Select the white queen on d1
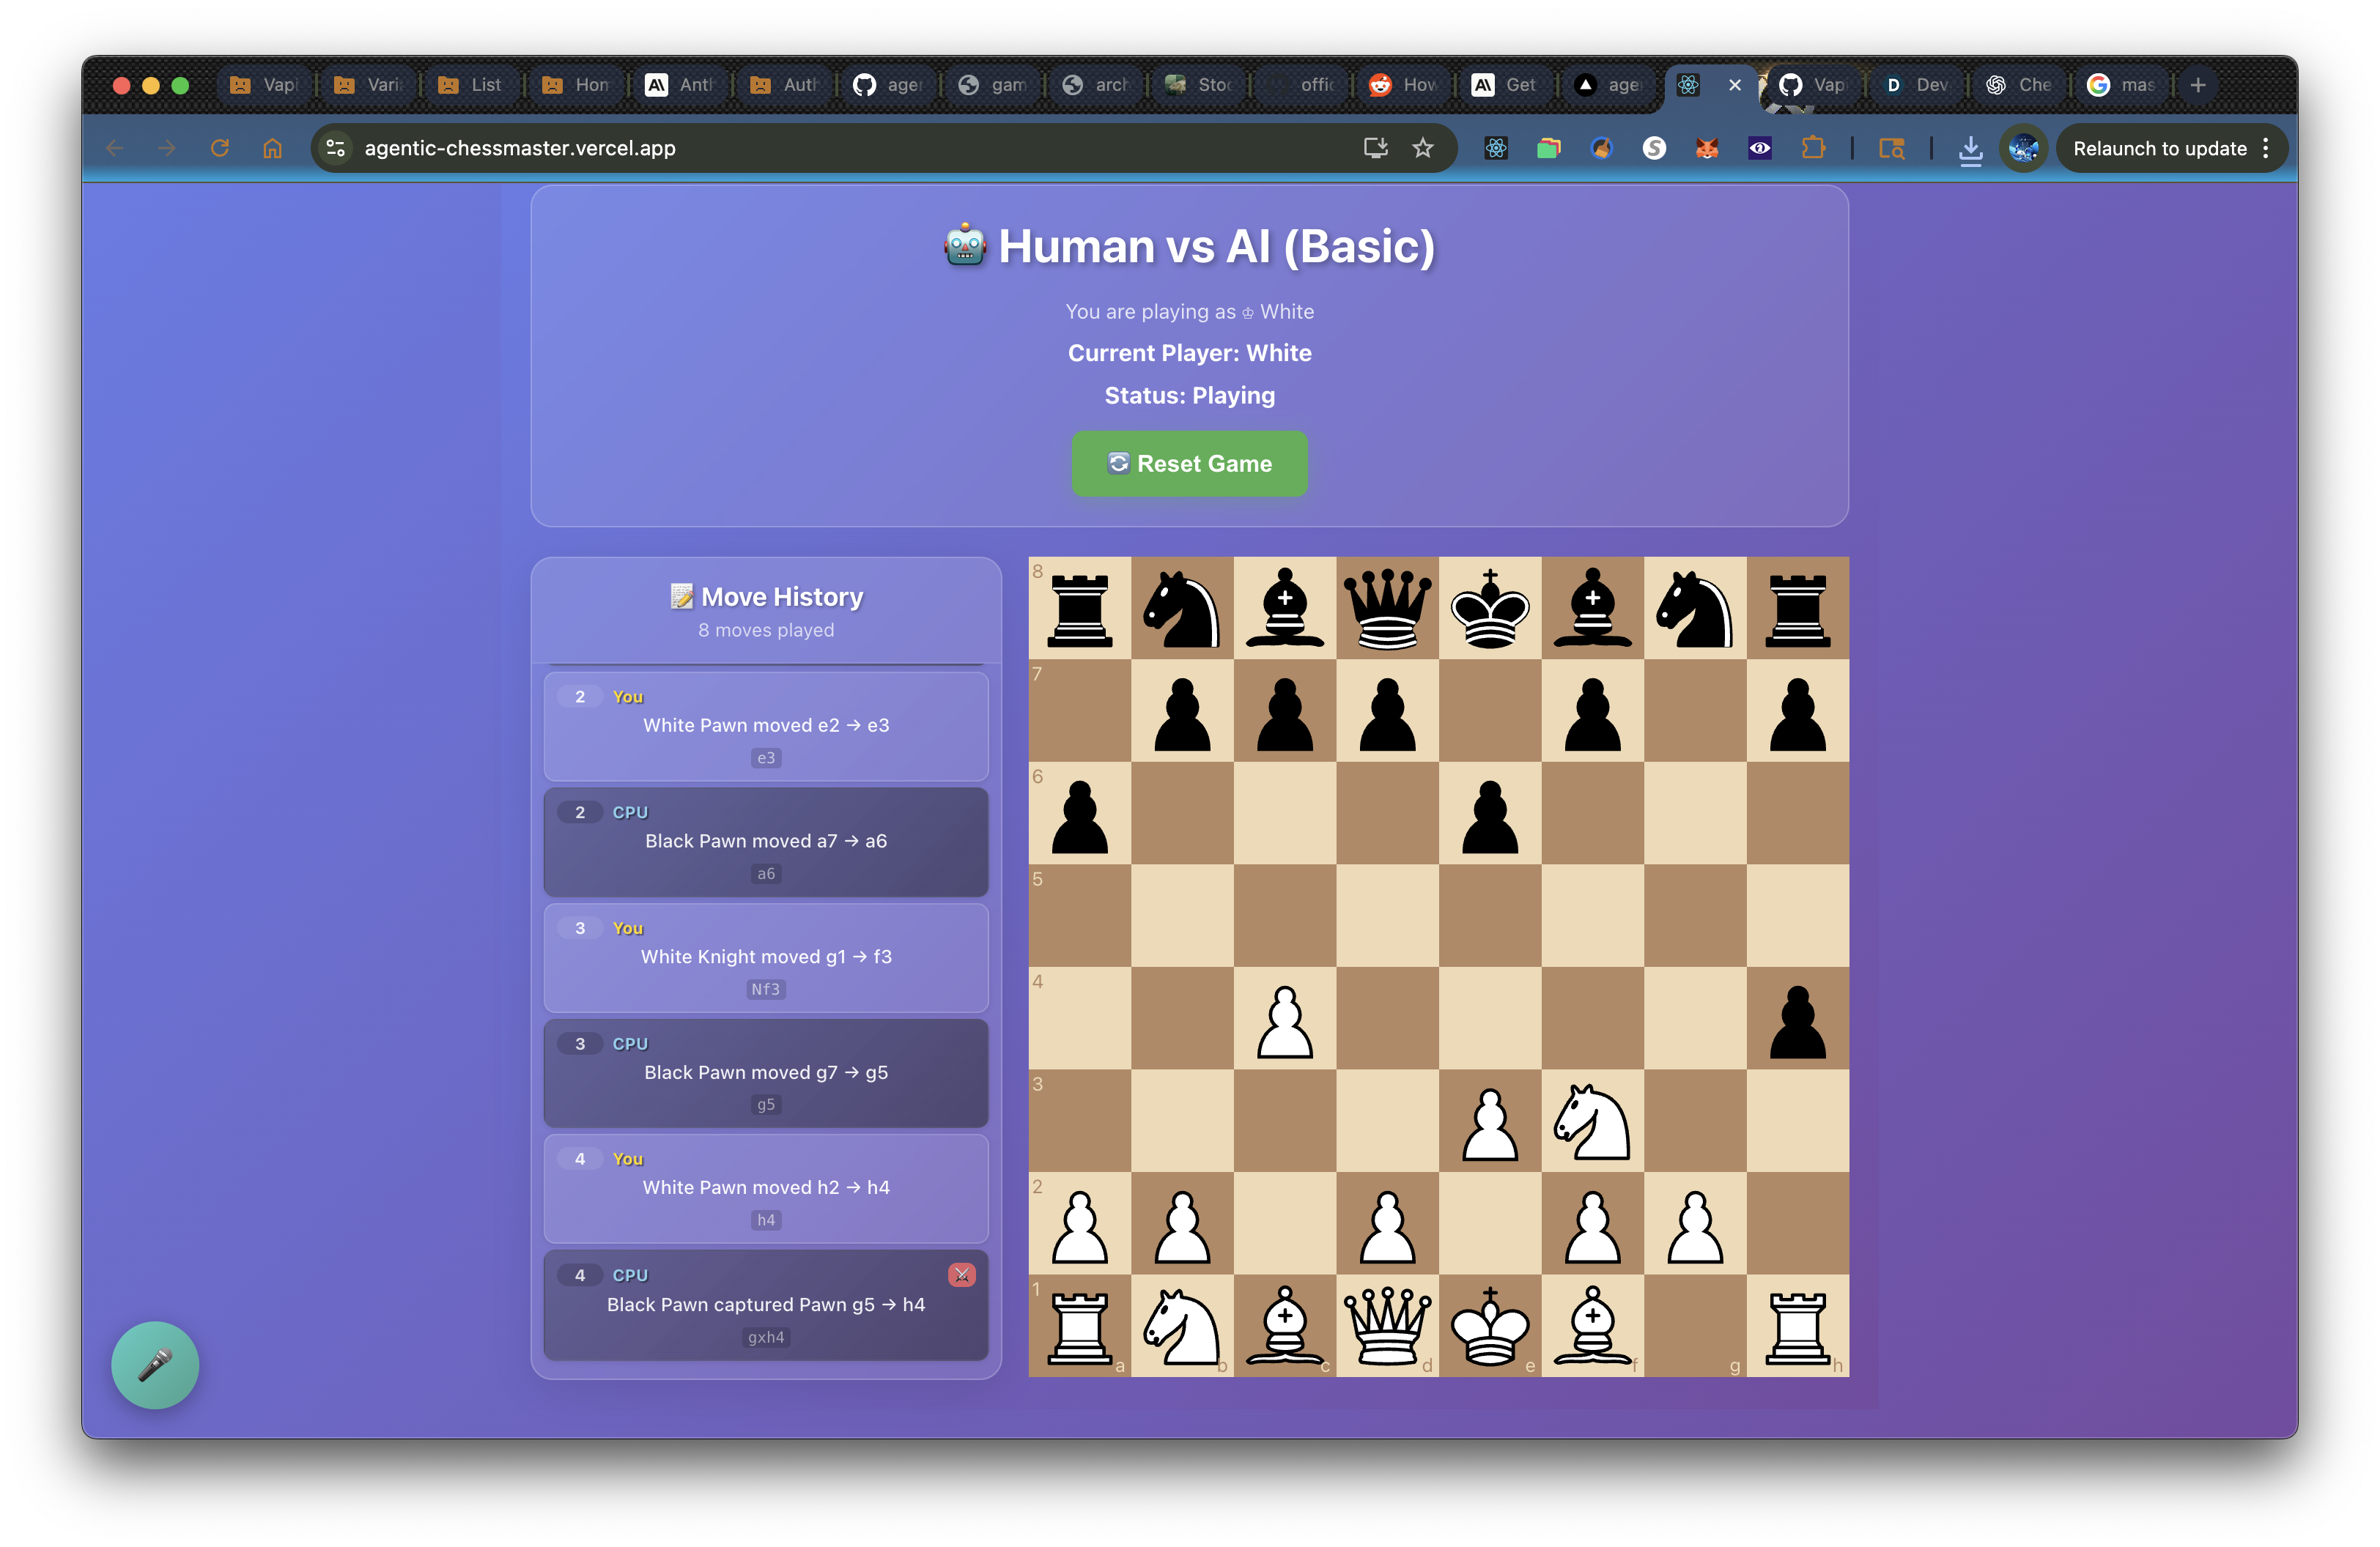Viewport: 2380px width, 1547px height. tap(1387, 1325)
